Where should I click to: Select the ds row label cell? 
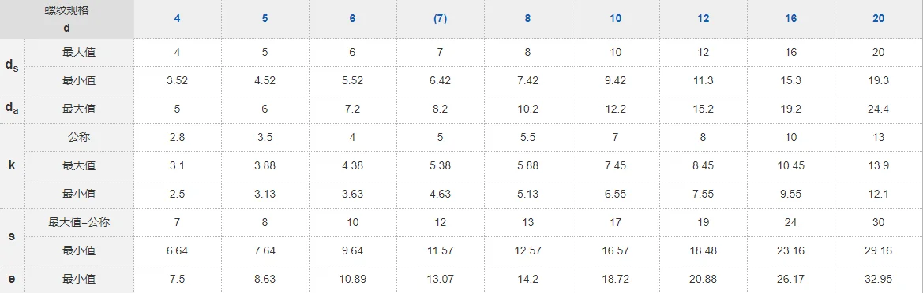tap(13, 66)
